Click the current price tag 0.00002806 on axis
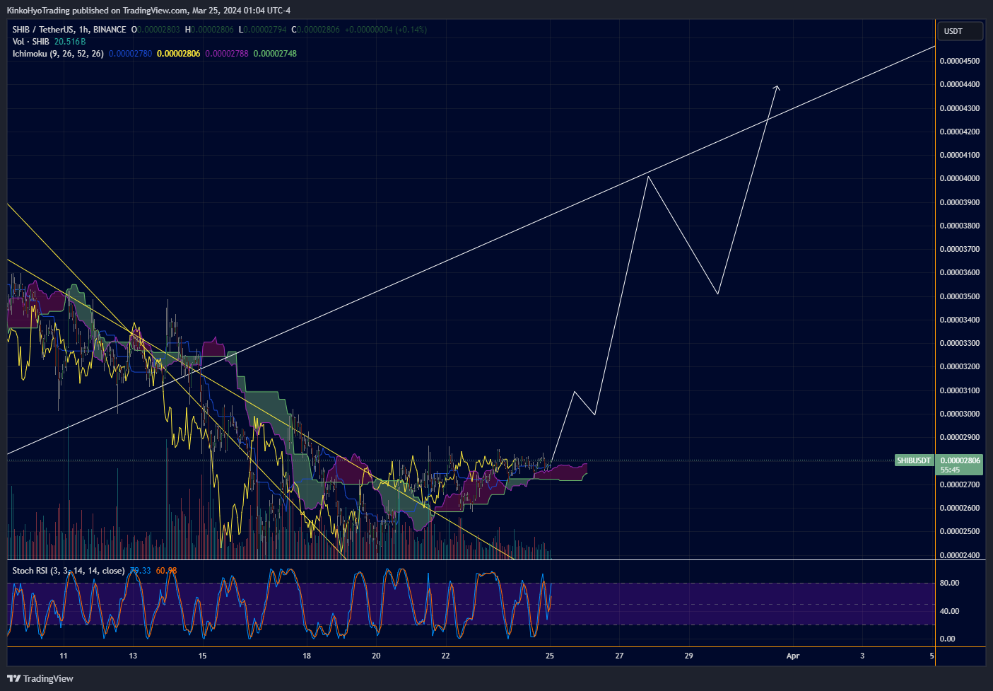Image resolution: width=993 pixels, height=691 pixels. [960, 460]
